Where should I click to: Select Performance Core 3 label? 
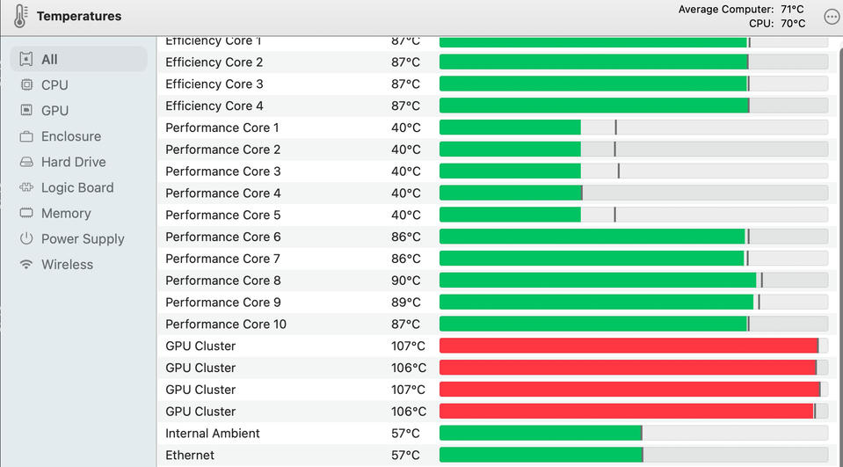pyautogui.click(x=222, y=171)
